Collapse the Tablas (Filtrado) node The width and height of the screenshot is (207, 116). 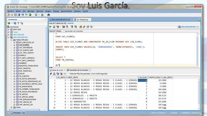11,40
